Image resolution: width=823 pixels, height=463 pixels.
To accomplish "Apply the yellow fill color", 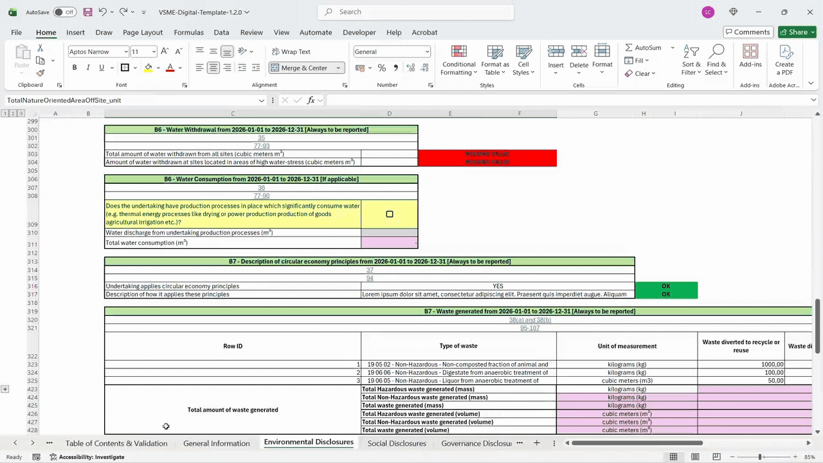I will tap(149, 68).
